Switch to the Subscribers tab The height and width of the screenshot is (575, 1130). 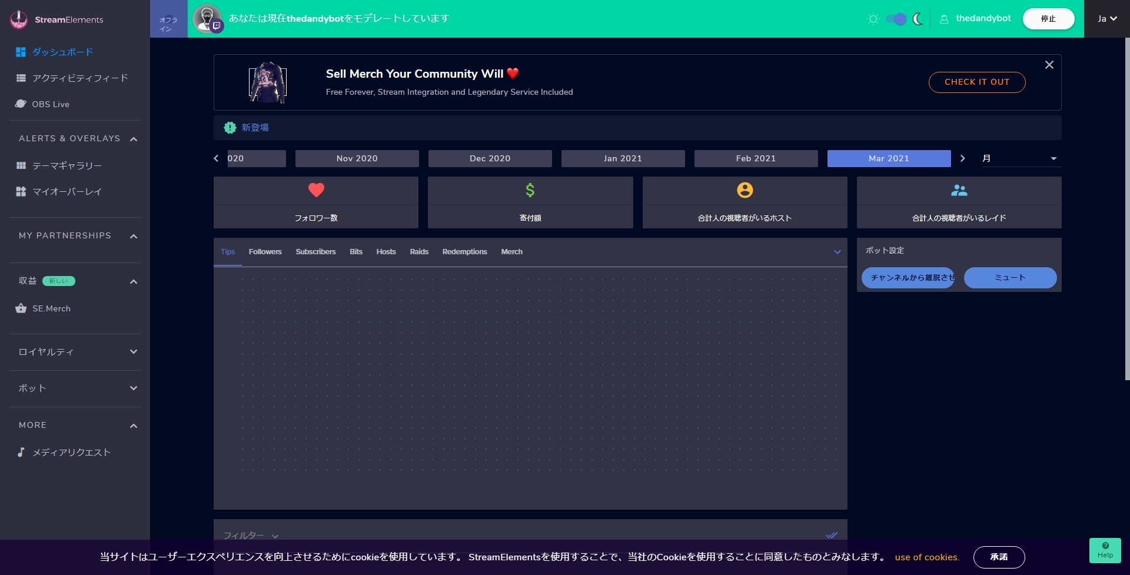coord(315,252)
